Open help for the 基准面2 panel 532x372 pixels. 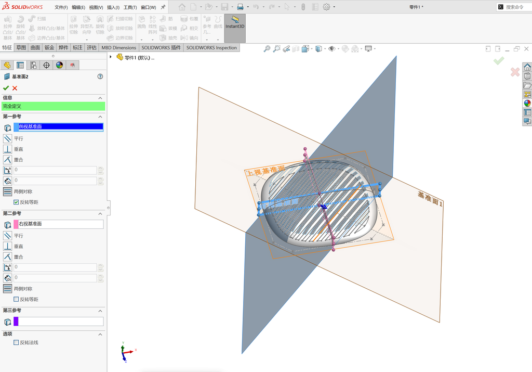pos(100,76)
